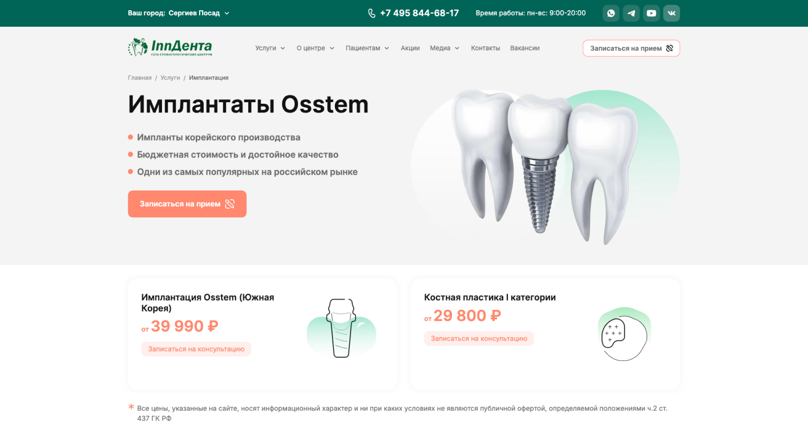Click the ImplDenta logo
The height and width of the screenshot is (438, 808).
pyautogui.click(x=170, y=47)
